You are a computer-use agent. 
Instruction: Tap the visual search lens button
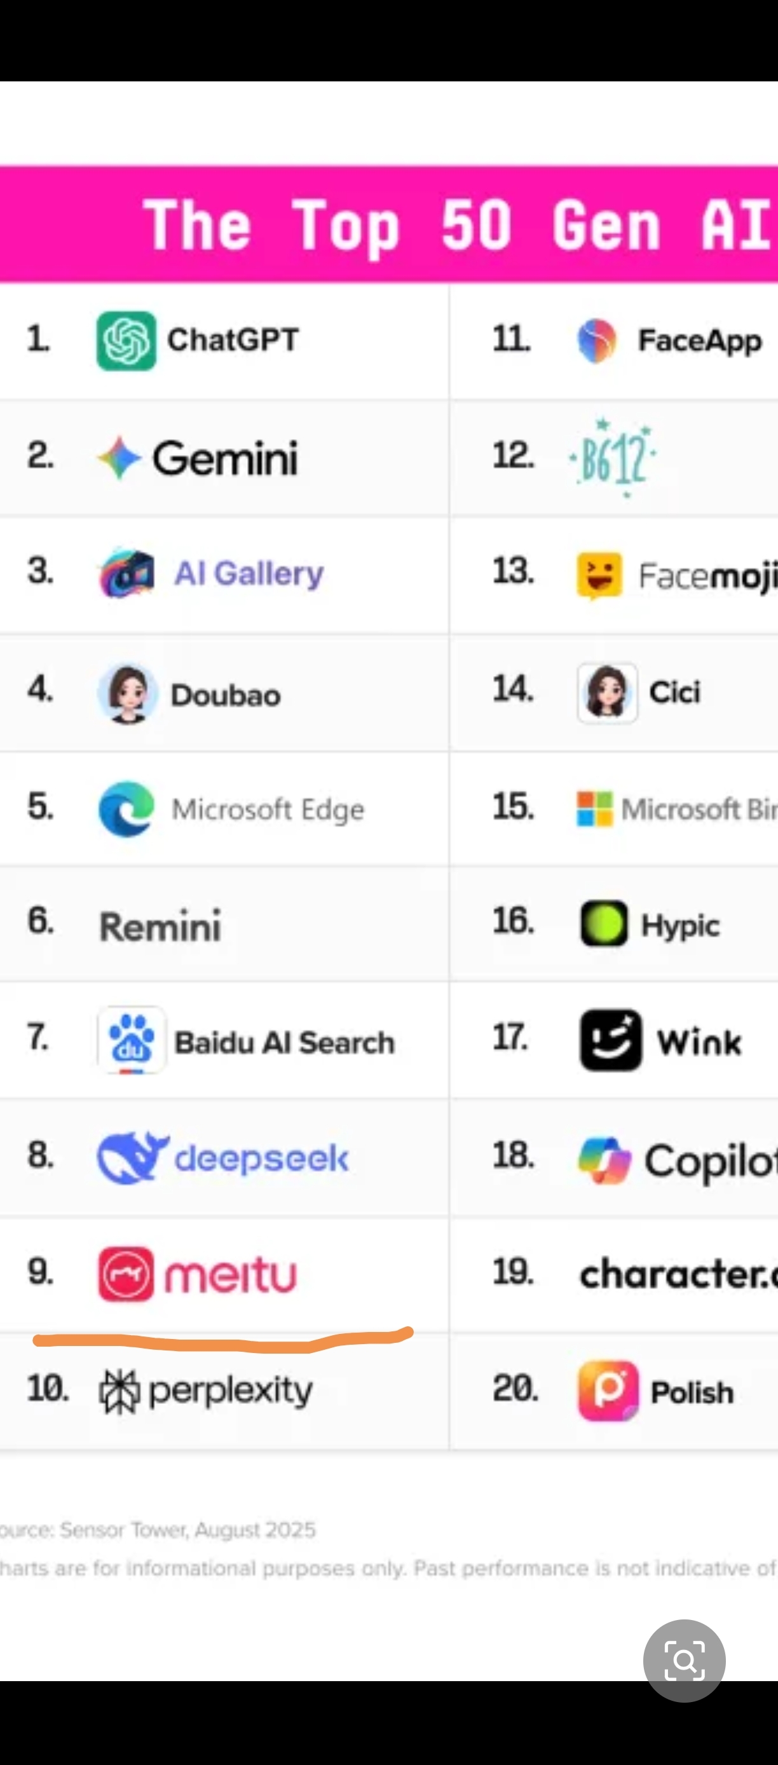684,1660
